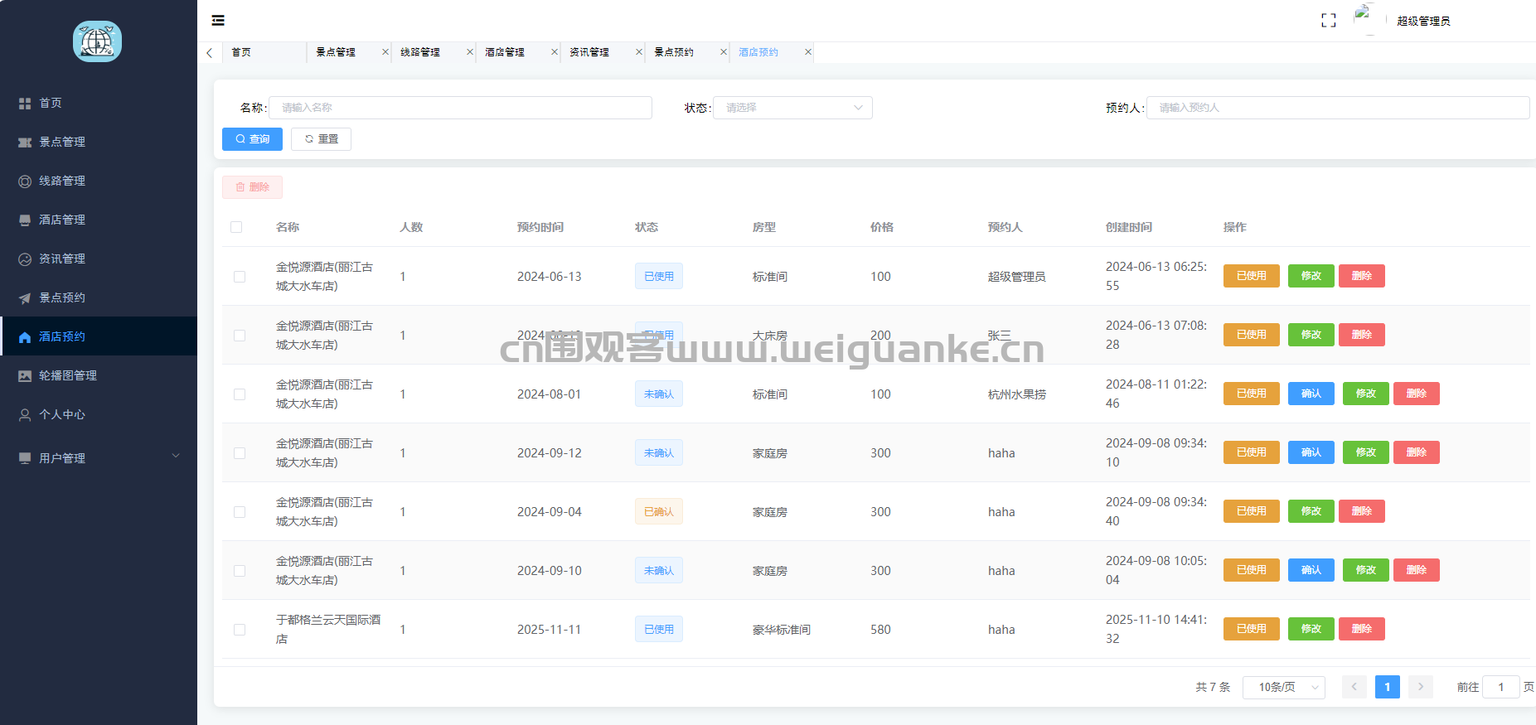Screen dimensions: 1536x725
Task: Open the 状态 dropdown filter
Action: point(792,108)
